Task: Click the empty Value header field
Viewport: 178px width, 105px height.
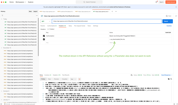Action: pos(140,43)
